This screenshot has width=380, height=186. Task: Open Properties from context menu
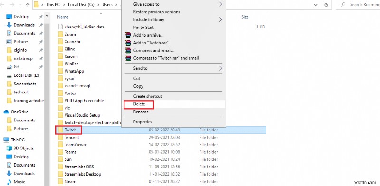pos(173,122)
